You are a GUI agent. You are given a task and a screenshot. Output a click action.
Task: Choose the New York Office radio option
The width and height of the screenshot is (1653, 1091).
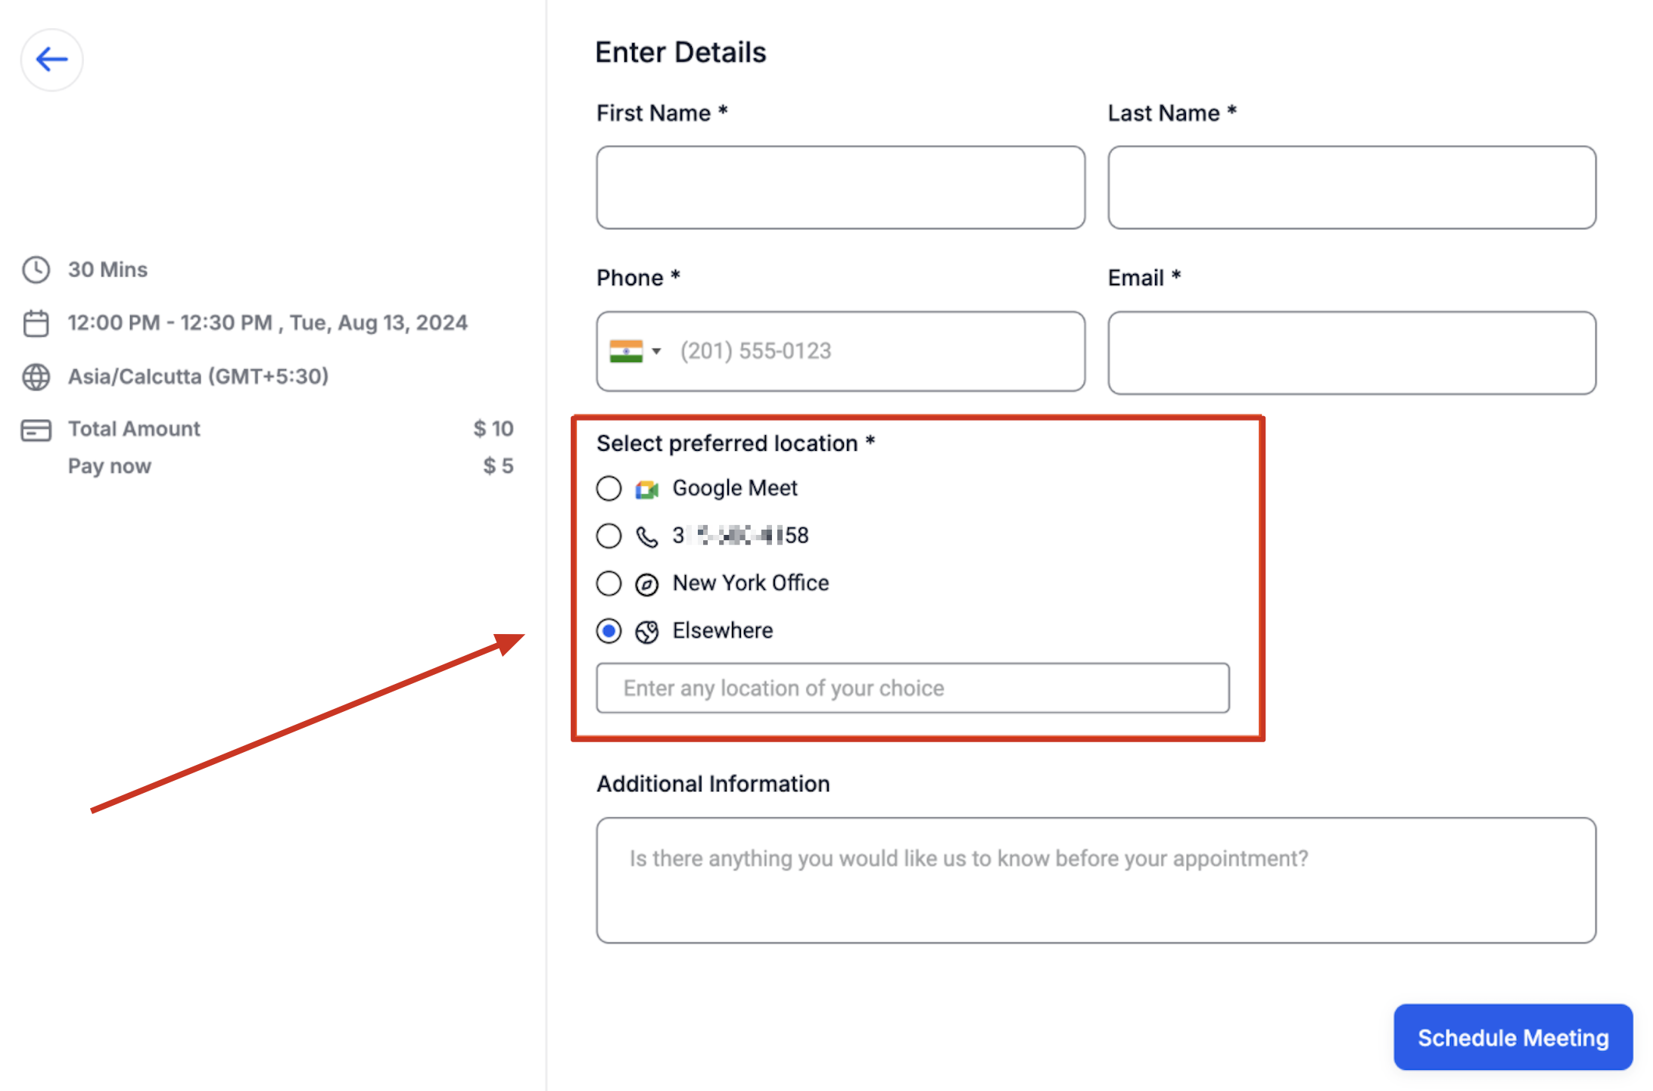point(609,583)
